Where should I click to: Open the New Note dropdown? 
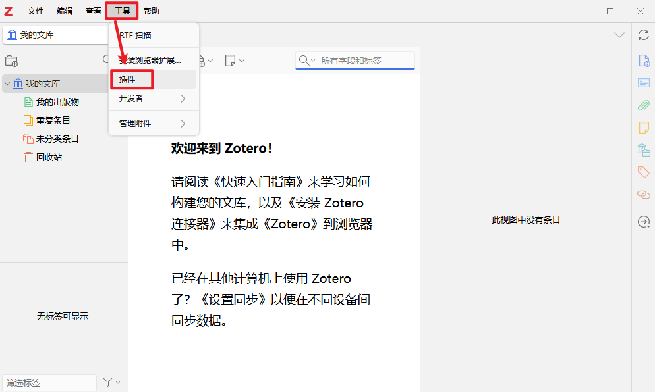point(234,61)
